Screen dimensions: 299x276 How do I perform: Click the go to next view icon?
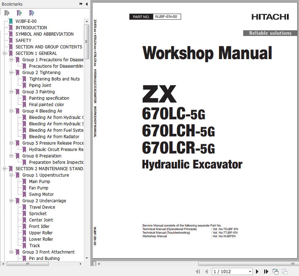pos(285,271)
